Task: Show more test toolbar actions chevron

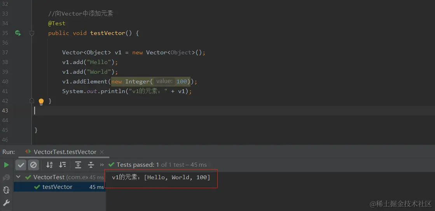Action: (x=102, y=165)
